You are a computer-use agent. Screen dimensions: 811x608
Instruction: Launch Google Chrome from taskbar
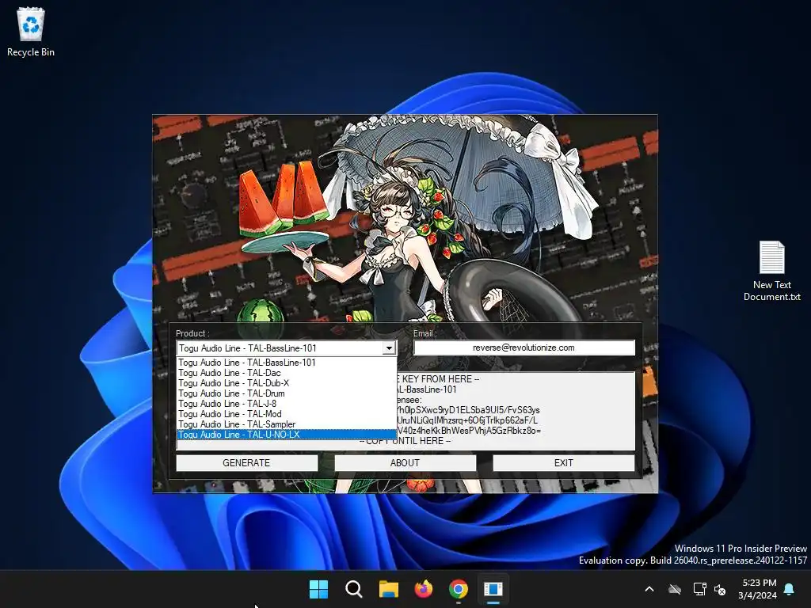tap(459, 589)
